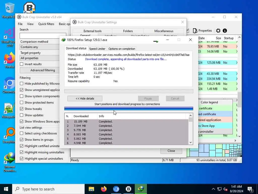This screenshot has width=258, height=194.
Task: Enable Show system components checkbox
Action: 22,96
